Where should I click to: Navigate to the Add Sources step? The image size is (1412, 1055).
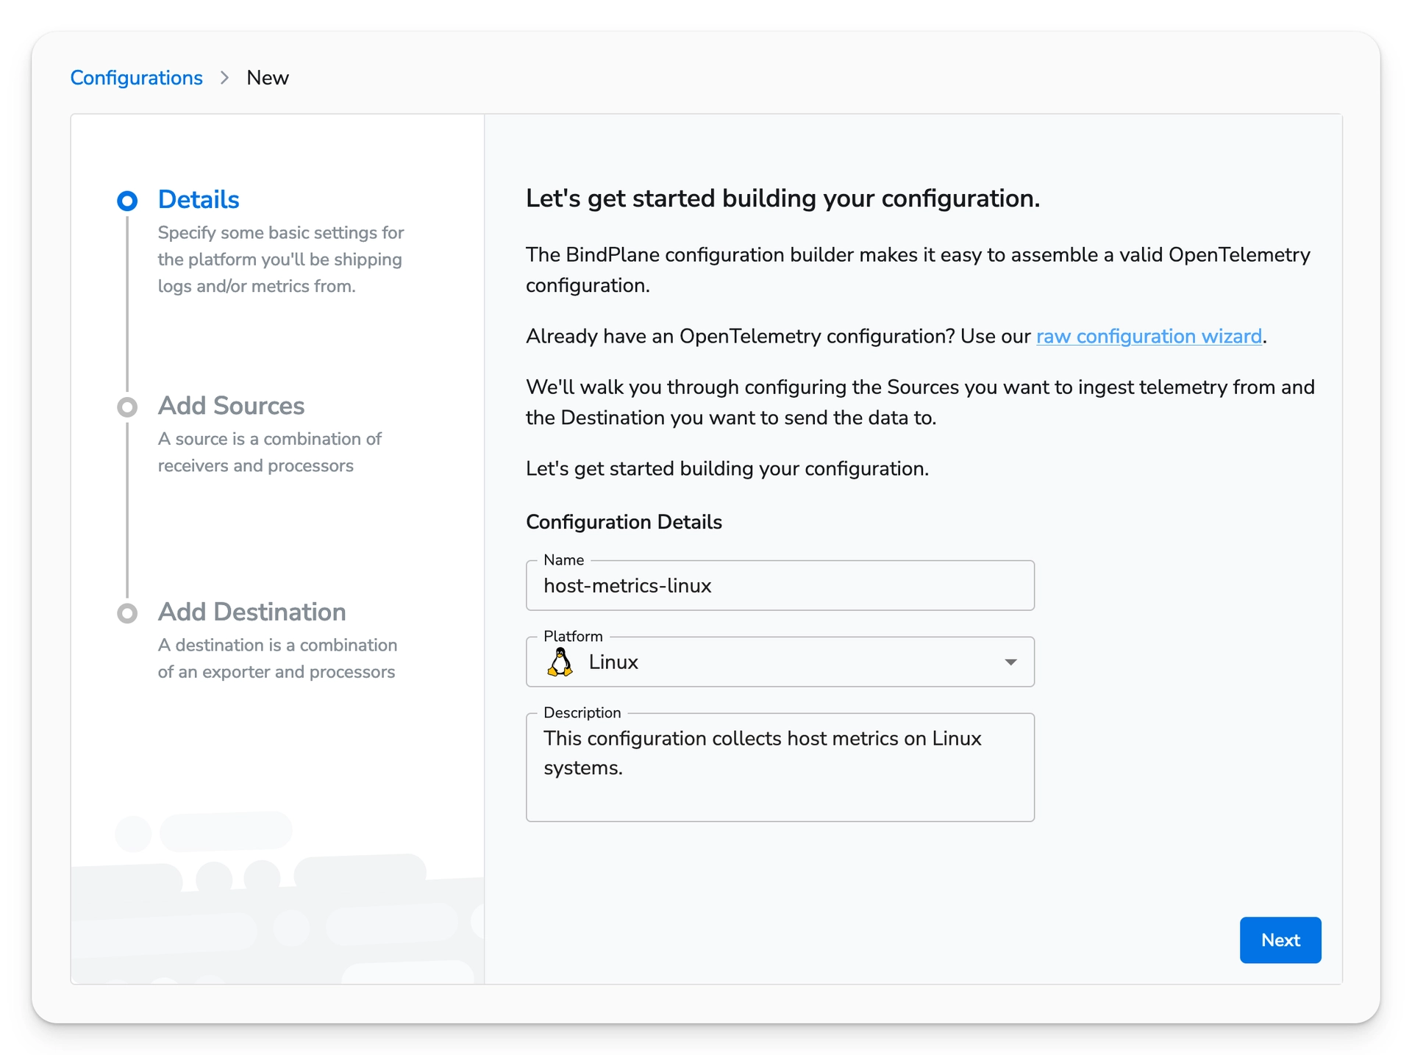click(231, 406)
